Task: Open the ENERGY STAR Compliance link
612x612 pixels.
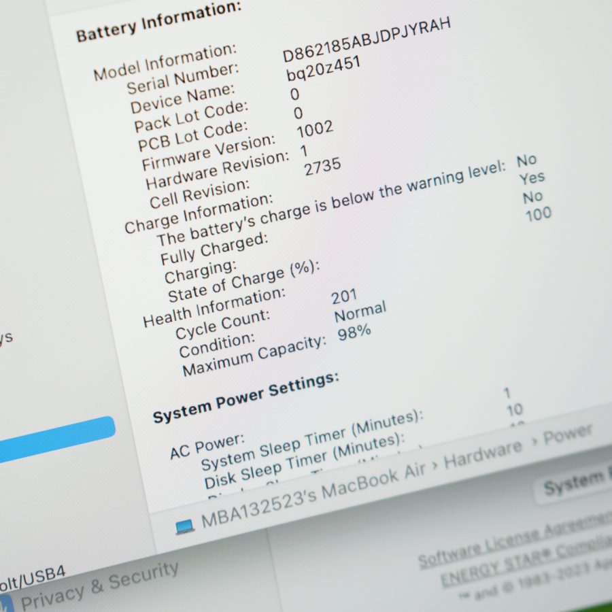Action: [526, 561]
